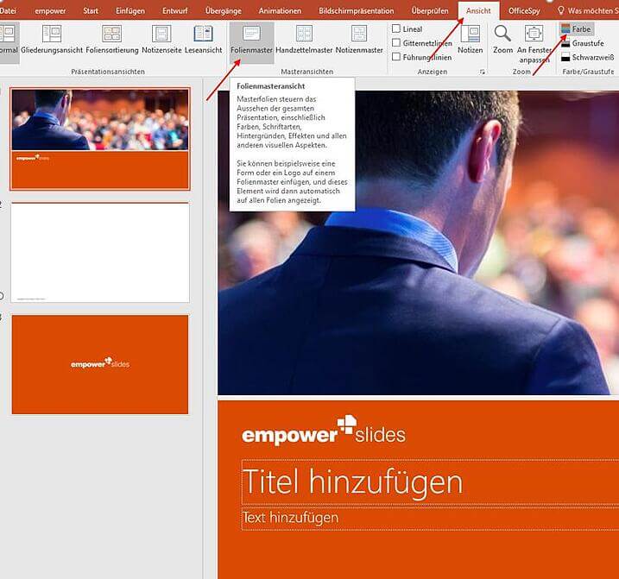Select the Notizenseite view icon
This screenshot has height=579, width=619.
pos(161,41)
